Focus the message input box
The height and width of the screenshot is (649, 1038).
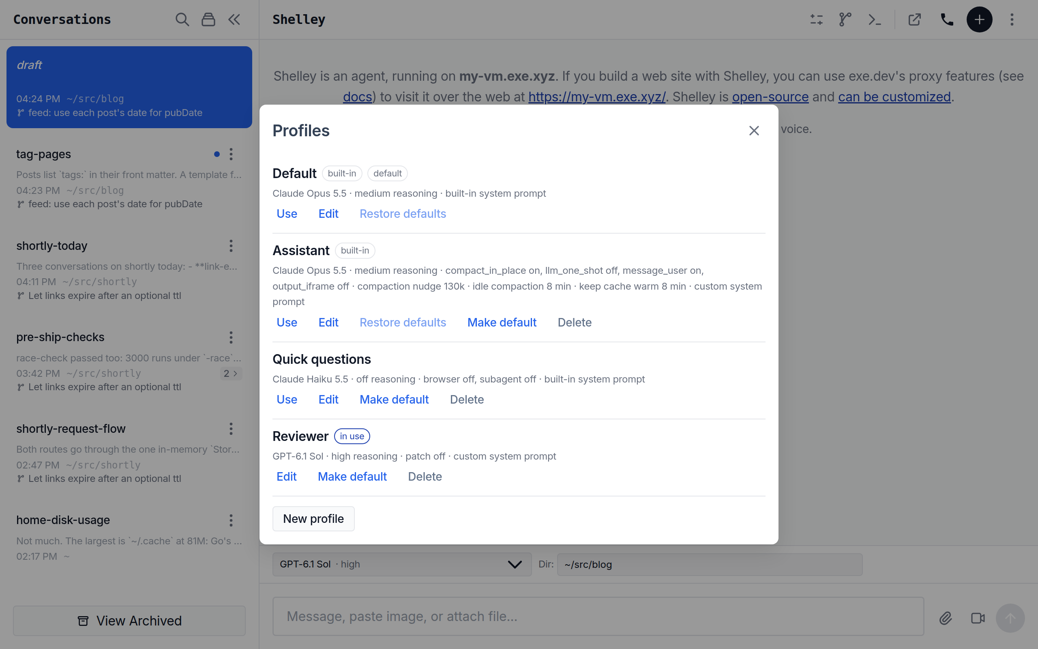click(598, 617)
